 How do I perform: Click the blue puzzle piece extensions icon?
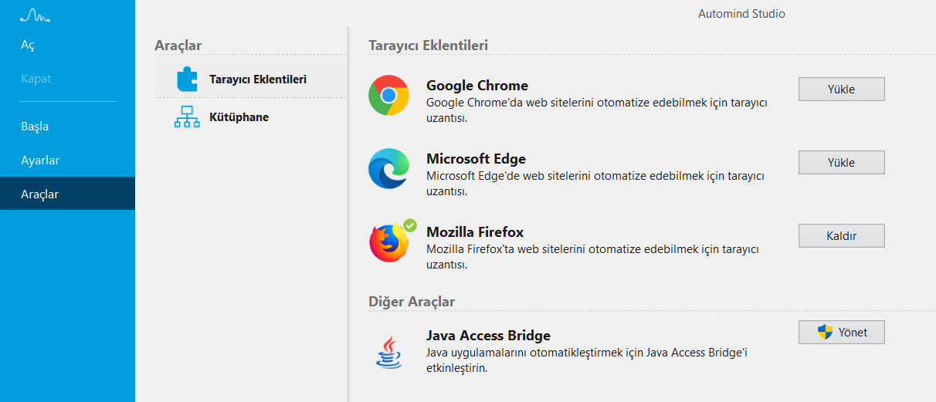tap(187, 79)
